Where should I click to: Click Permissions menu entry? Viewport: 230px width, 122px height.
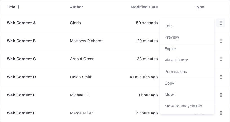(176, 72)
